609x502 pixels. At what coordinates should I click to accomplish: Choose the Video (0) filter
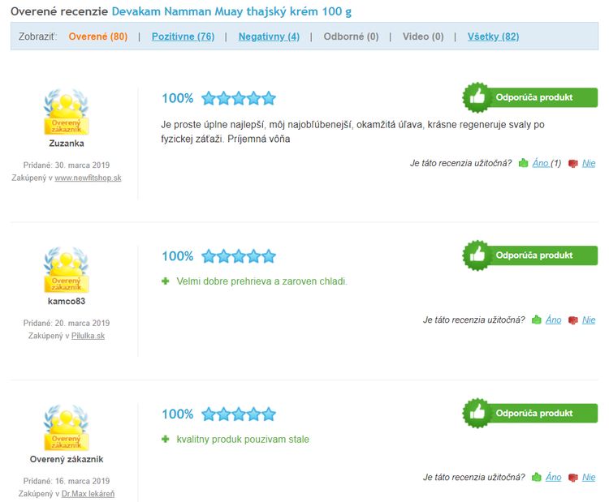423,36
